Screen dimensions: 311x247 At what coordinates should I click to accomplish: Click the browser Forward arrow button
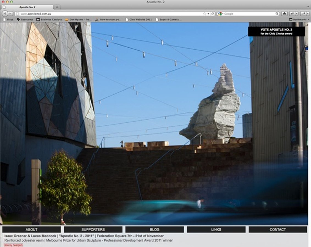point(10,13)
